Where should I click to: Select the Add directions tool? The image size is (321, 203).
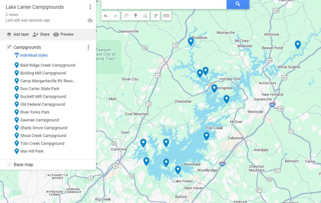click(155, 16)
